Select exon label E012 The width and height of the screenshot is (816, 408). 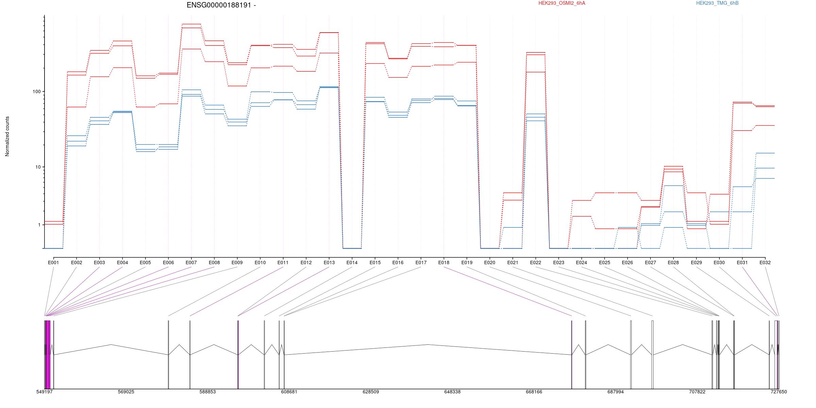pyautogui.click(x=306, y=262)
